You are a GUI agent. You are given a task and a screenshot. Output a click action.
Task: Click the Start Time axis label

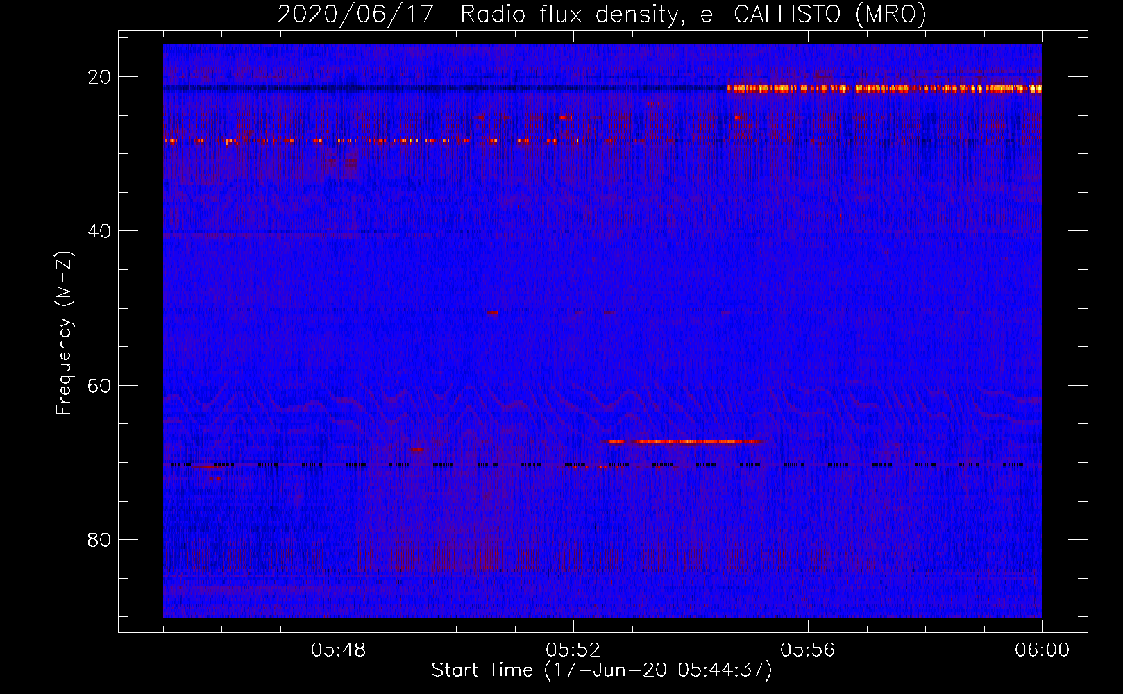[601, 670]
